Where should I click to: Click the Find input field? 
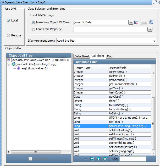[133, 159]
